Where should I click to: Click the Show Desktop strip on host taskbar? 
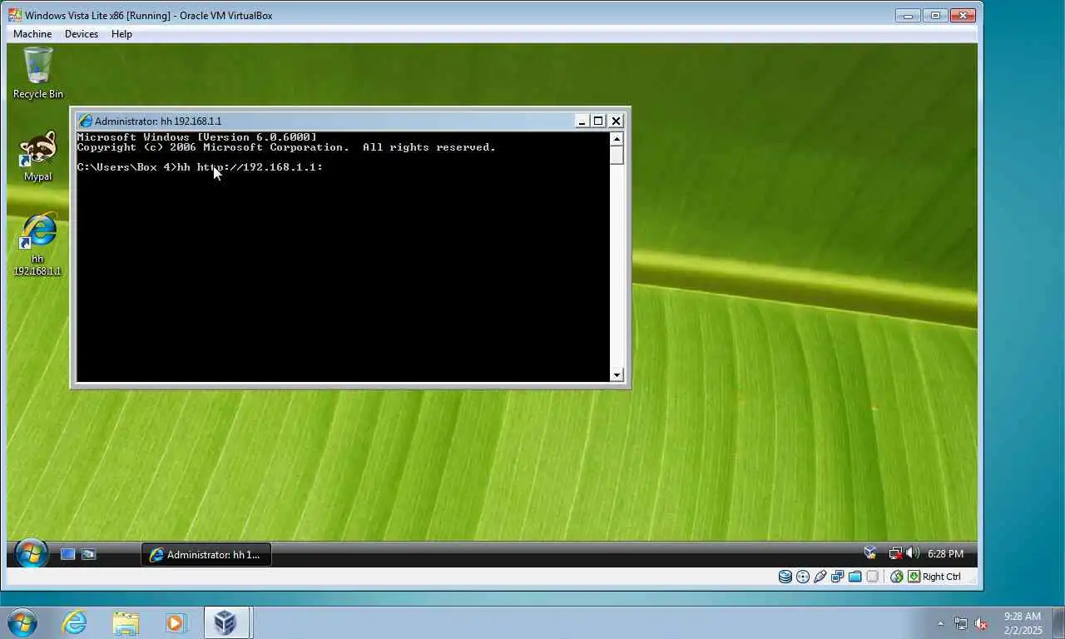pos(1059,622)
